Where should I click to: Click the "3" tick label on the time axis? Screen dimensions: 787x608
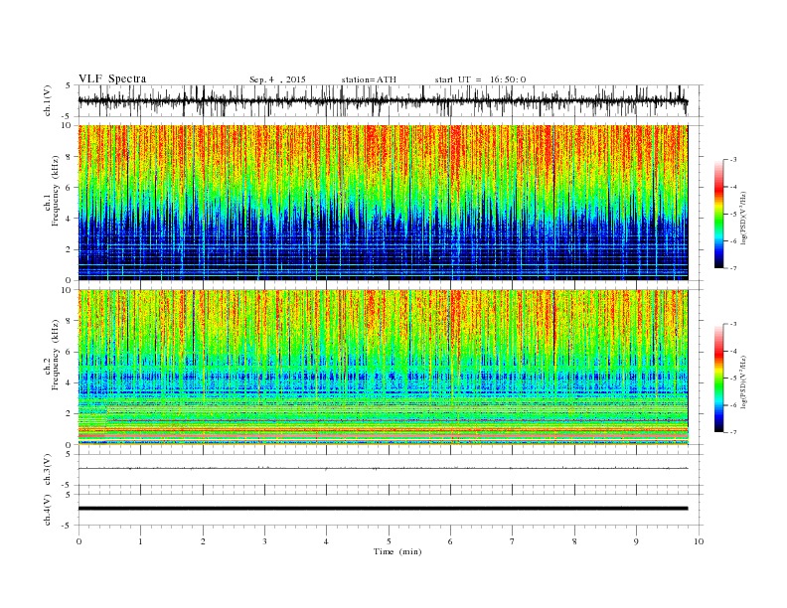point(265,541)
